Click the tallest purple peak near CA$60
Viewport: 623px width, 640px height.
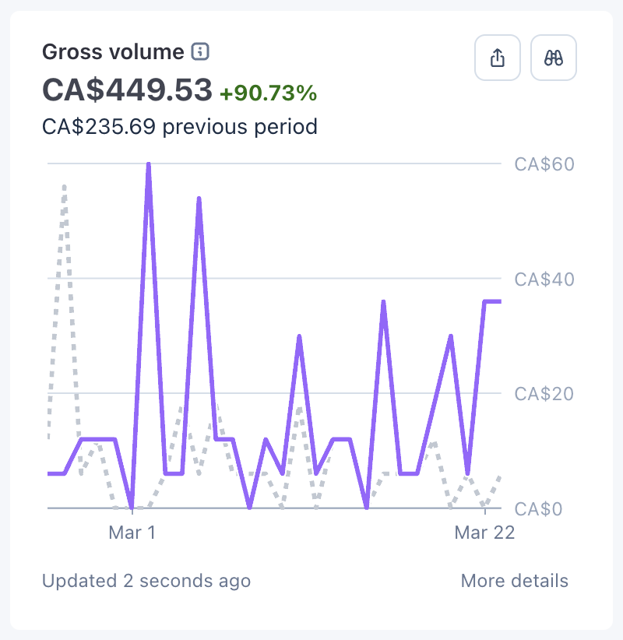(148, 165)
